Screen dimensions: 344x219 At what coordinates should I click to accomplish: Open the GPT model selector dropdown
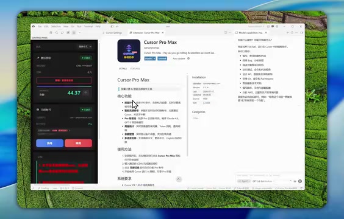pos(263,181)
